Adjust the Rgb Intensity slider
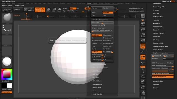Viewport: 177px width, 99px height. click(73, 11)
